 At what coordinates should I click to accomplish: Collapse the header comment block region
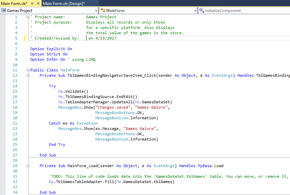pyautogui.click(x=28, y=17)
